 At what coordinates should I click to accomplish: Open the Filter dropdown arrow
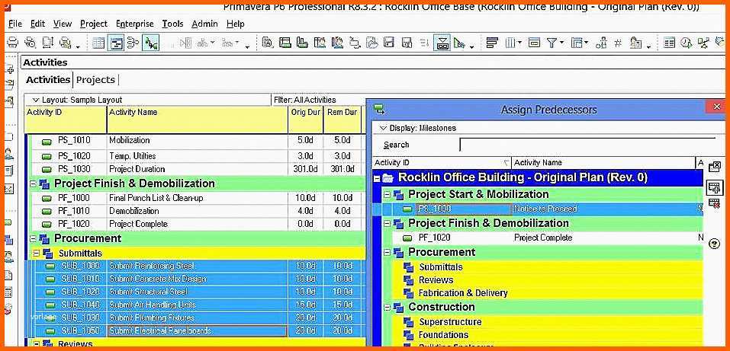click(x=561, y=43)
